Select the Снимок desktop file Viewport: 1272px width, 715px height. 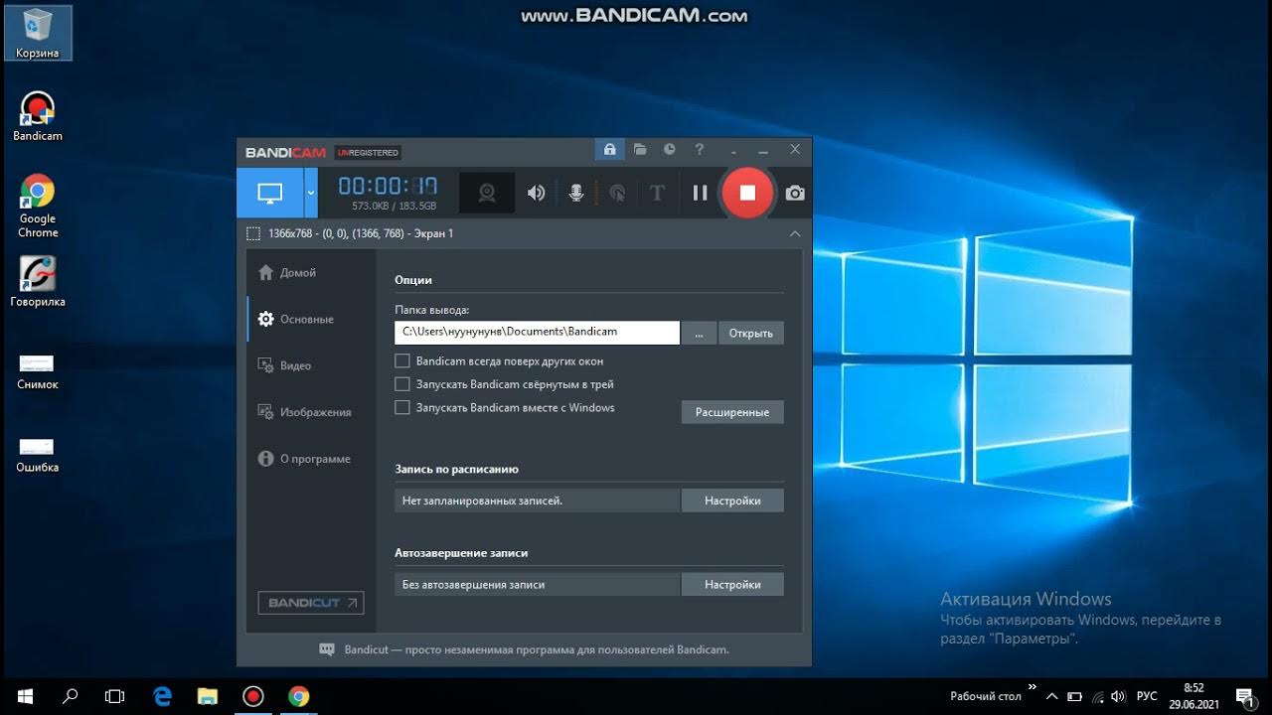tap(38, 371)
